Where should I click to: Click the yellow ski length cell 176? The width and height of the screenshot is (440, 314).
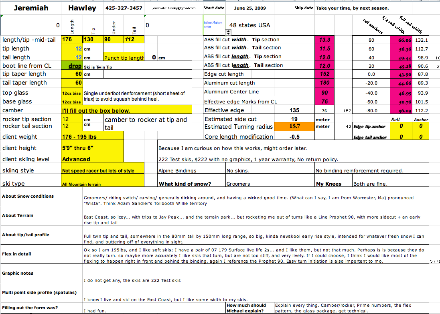point(71,39)
